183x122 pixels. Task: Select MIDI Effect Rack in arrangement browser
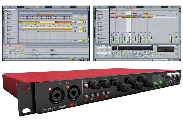pyautogui.click(x=11, y=13)
